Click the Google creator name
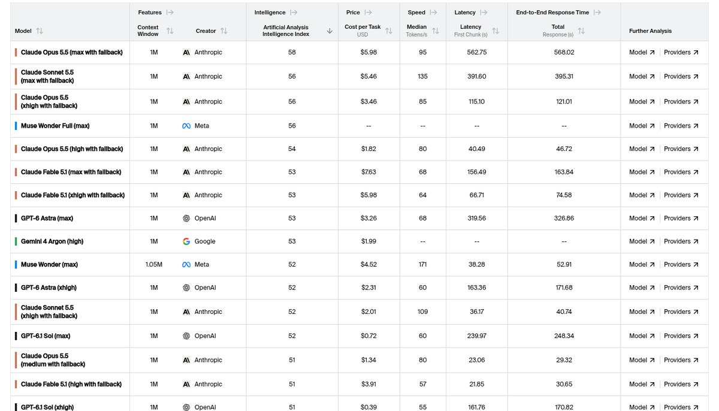Screen dimensions: 719x411 [205, 241]
